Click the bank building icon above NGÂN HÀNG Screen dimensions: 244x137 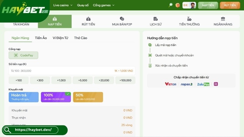click(x=223, y=19)
